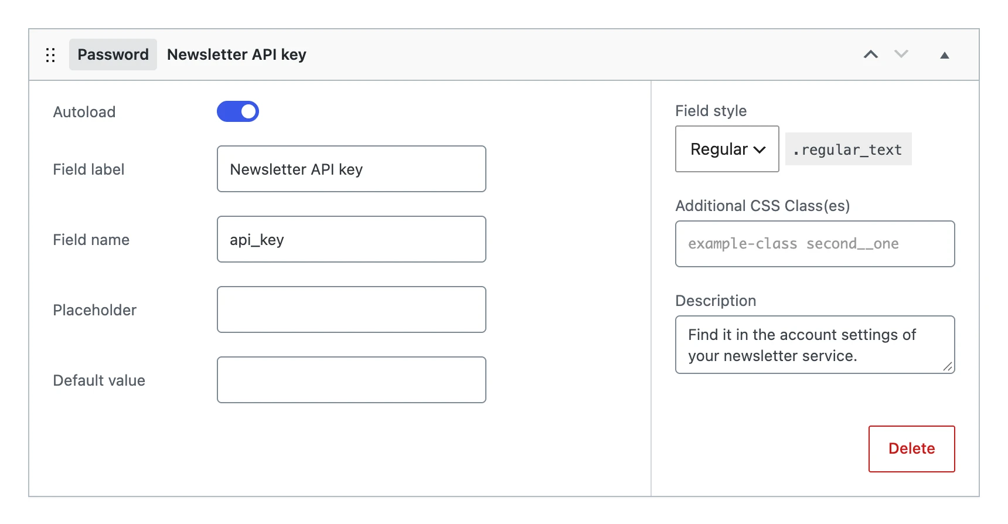The height and width of the screenshot is (524, 1008).
Task: Click the Description textarea
Action: [815, 345]
